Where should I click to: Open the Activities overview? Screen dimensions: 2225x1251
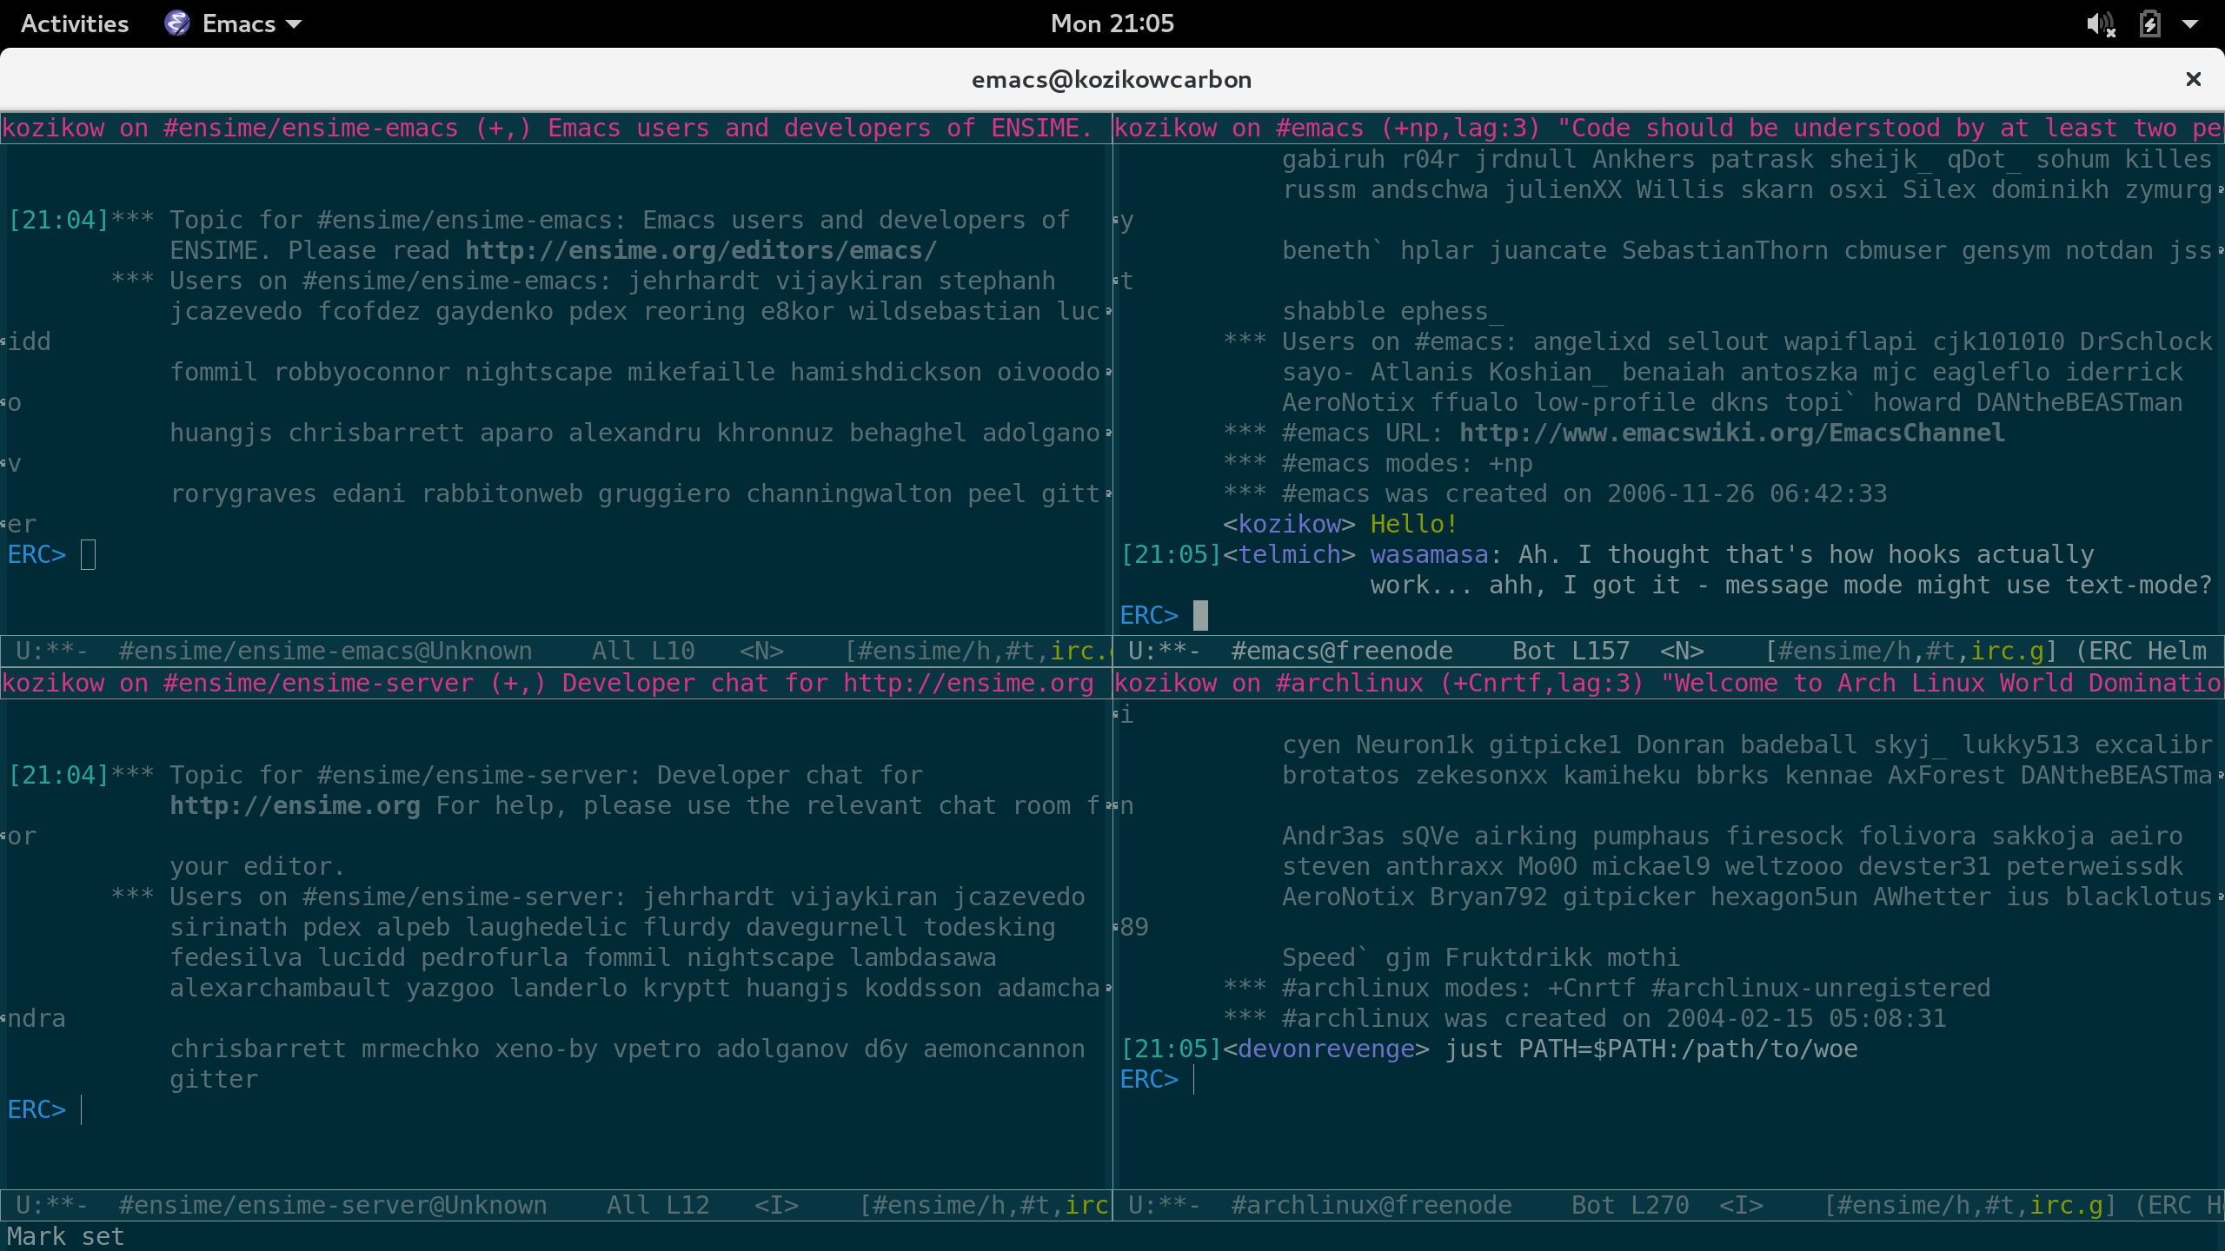[x=74, y=23]
